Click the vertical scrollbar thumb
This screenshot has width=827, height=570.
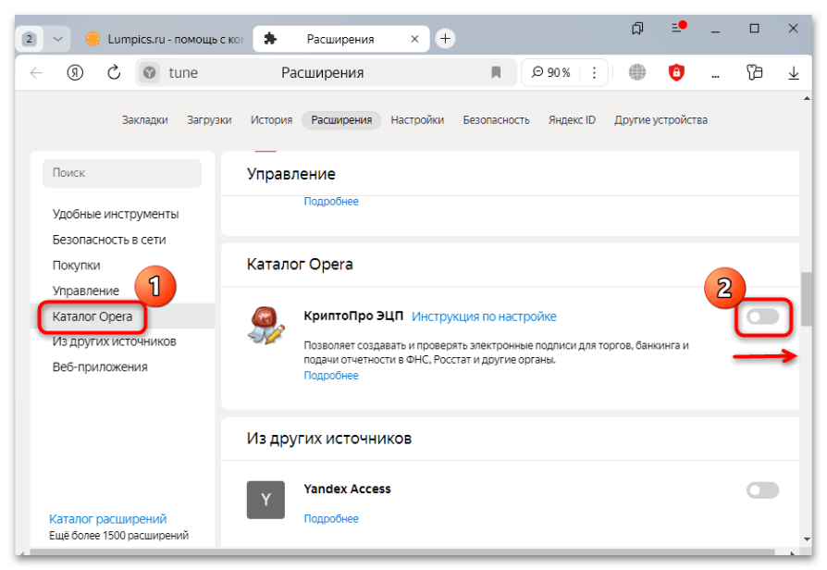point(807,299)
